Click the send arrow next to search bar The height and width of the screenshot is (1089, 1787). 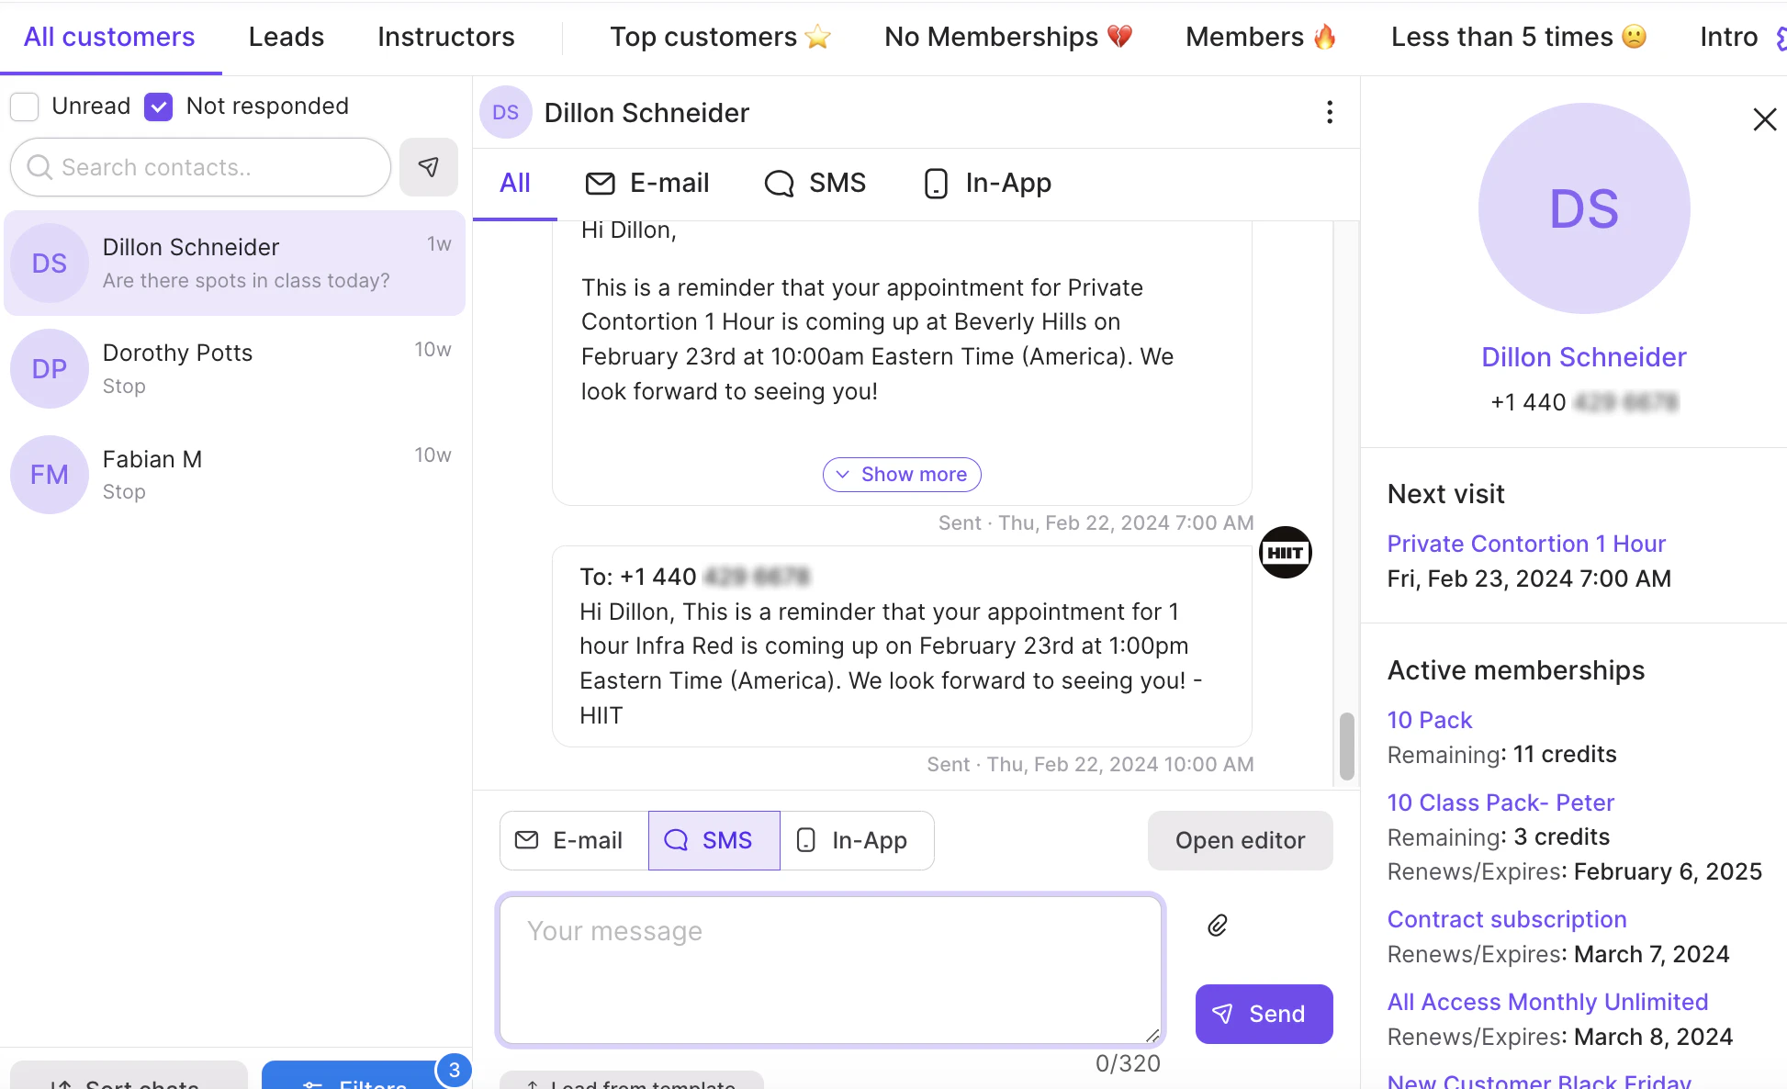pos(429,167)
